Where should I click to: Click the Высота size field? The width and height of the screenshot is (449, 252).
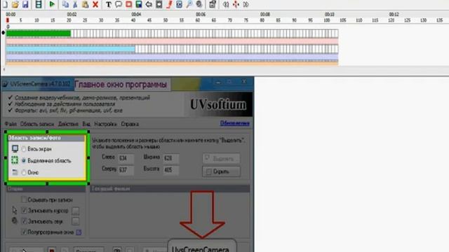(x=171, y=170)
